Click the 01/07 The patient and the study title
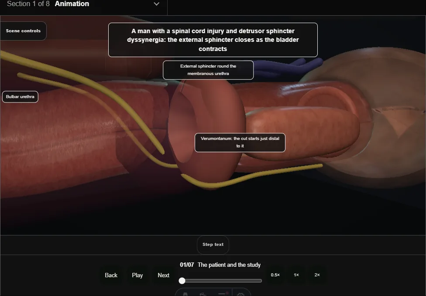Viewport: 426px width, 296px height. pos(220,265)
